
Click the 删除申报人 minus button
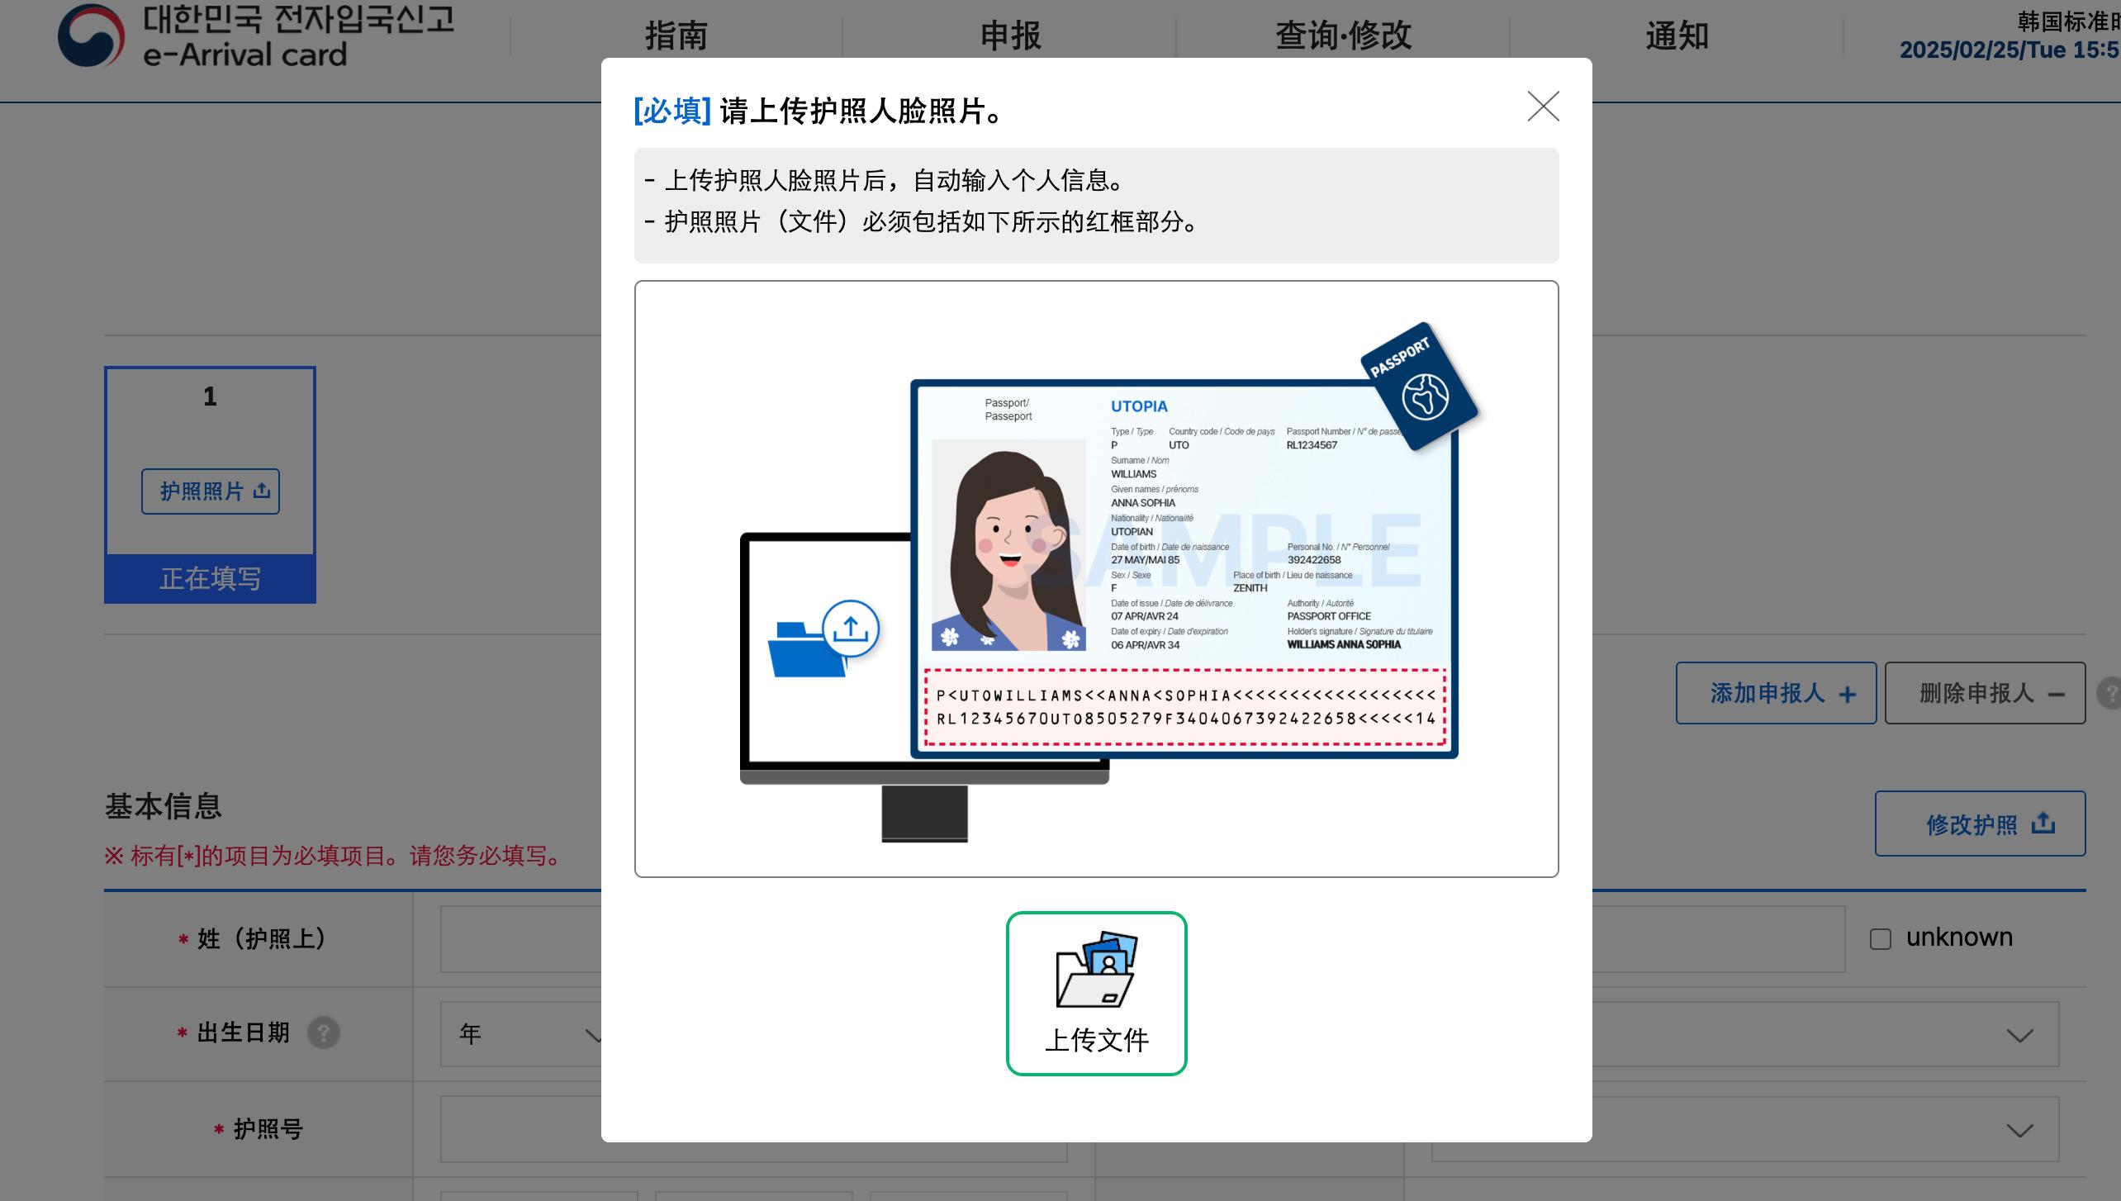1985,693
